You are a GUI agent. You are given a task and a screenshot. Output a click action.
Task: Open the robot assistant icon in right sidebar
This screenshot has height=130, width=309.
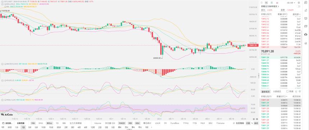coord(306,34)
